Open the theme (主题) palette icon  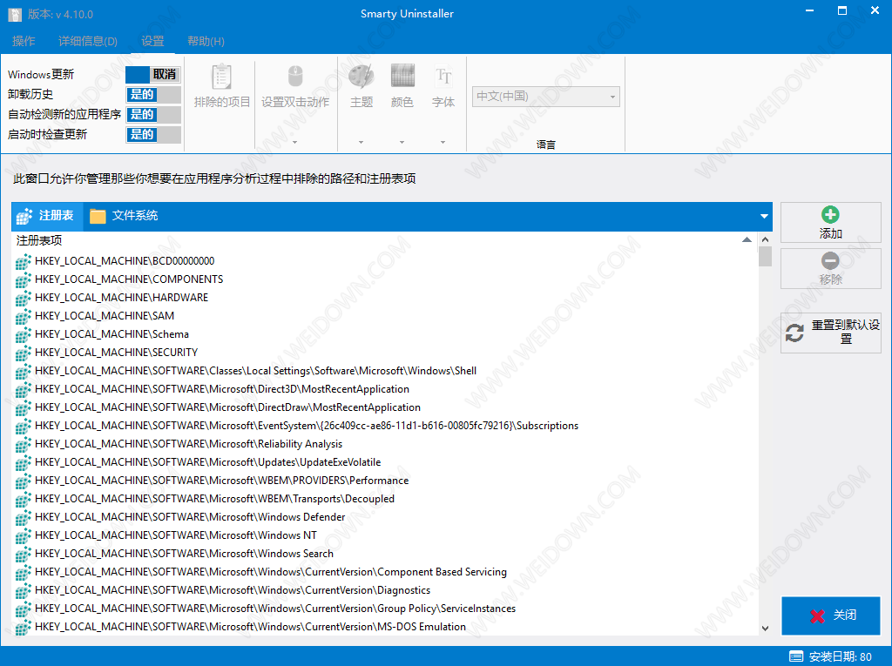[x=361, y=77]
